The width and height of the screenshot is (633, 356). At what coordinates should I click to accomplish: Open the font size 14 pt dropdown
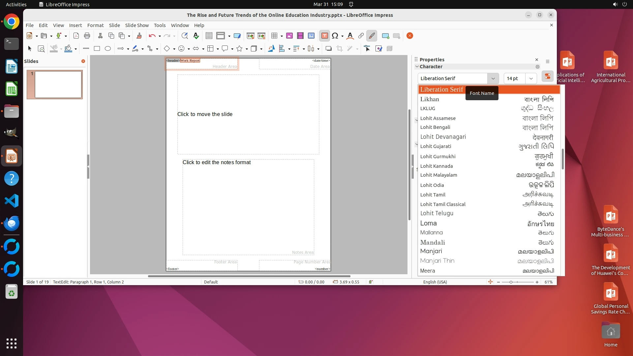(531, 78)
